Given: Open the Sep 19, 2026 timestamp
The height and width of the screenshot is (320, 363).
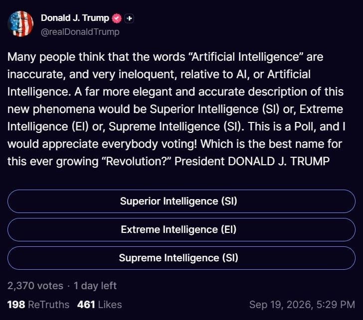Looking at the screenshot, I should 302,305.
